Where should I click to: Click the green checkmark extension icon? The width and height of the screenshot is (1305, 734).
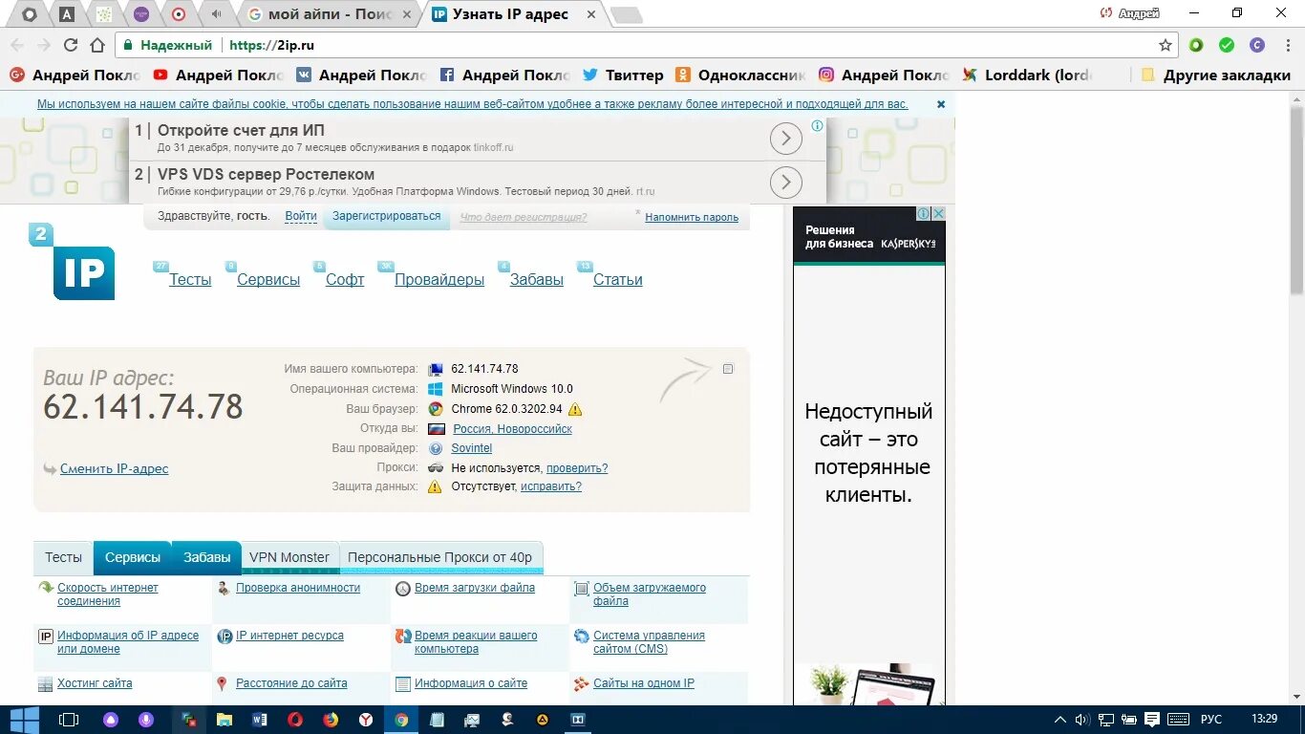(1227, 45)
